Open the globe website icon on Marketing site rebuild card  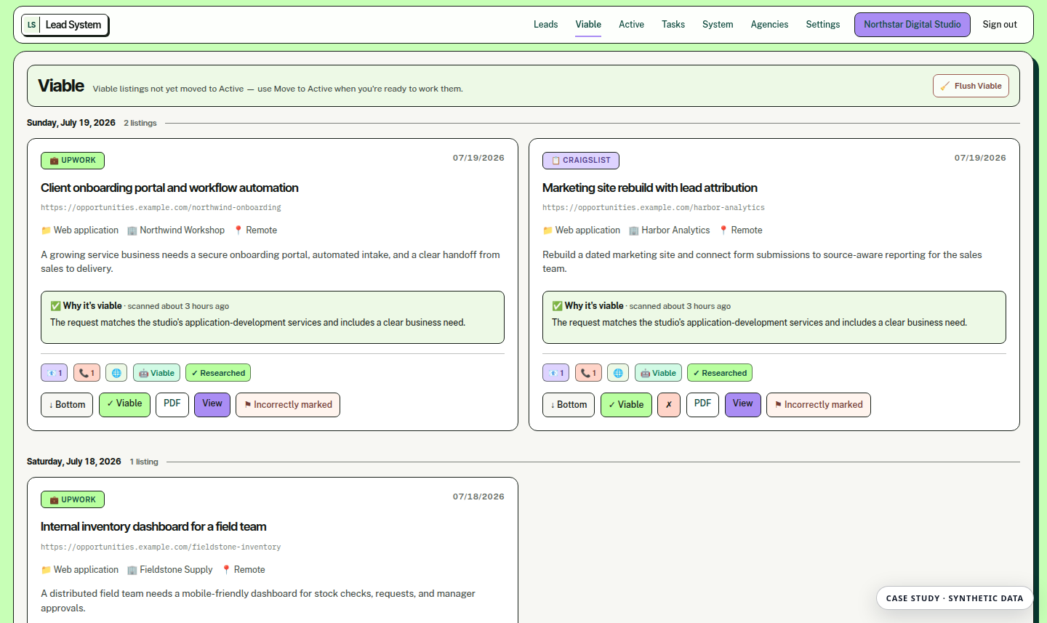pyautogui.click(x=618, y=373)
